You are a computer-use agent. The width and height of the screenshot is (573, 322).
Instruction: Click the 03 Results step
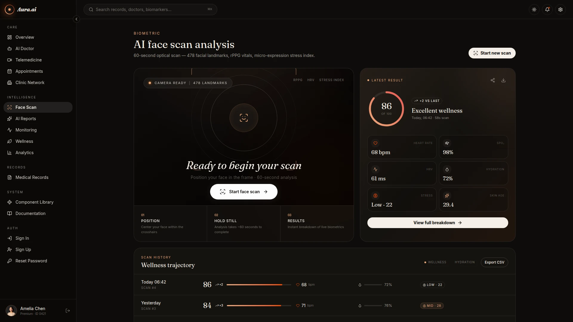(x=317, y=224)
